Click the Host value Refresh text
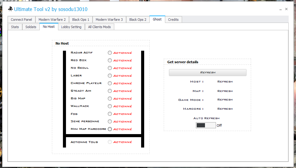This screenshot has width=296, height=168. [x=225, y=82]
